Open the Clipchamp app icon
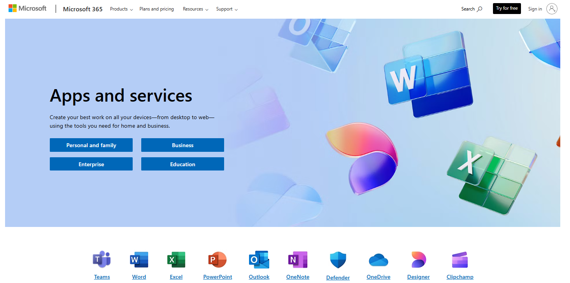Viewport: 570px width, 283px height. (460, 260)
